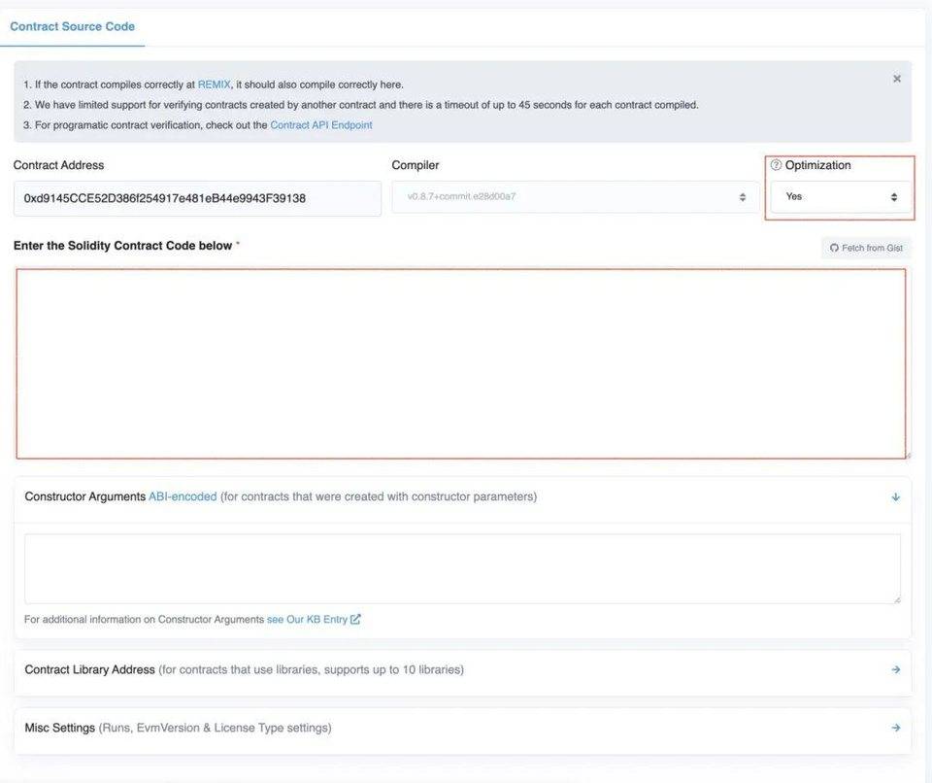Open the Contract API Endpoint link

pyautogui.click(x=321, y=125)
